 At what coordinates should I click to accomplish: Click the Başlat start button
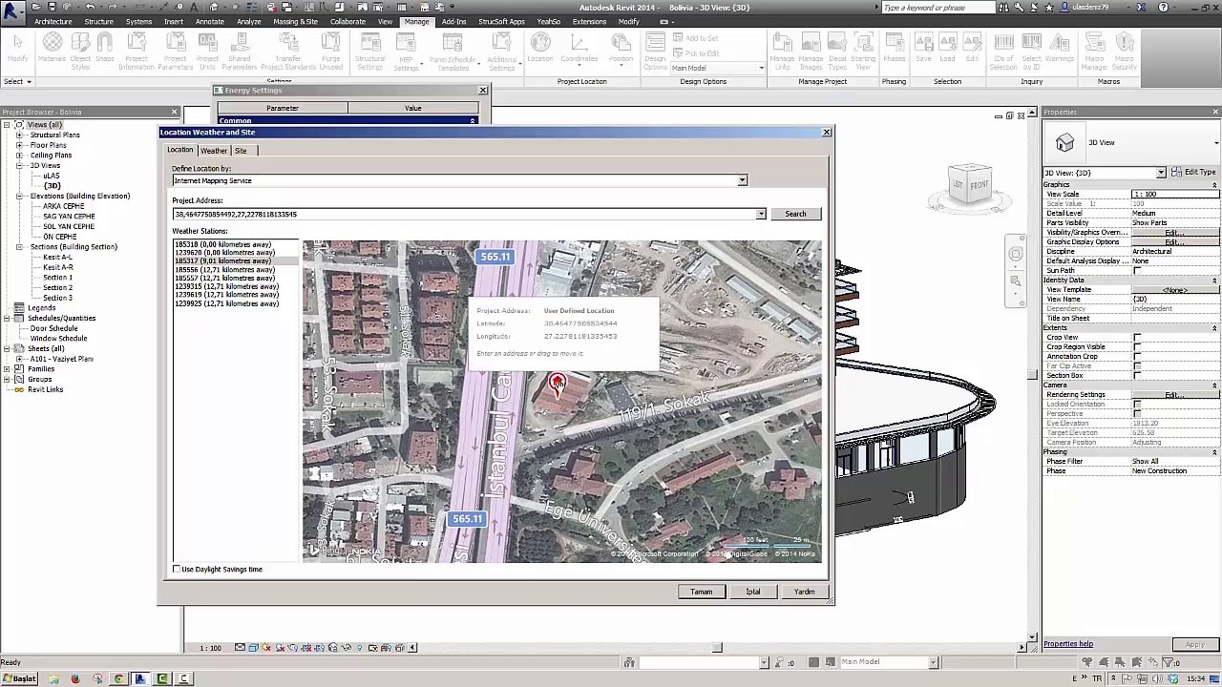(x=19, y=679)
